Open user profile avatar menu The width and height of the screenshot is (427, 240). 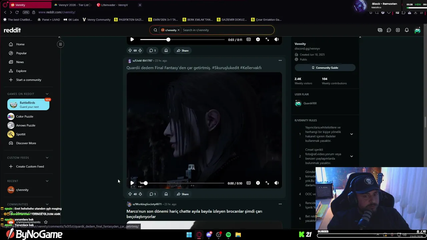tap(417, 30)
